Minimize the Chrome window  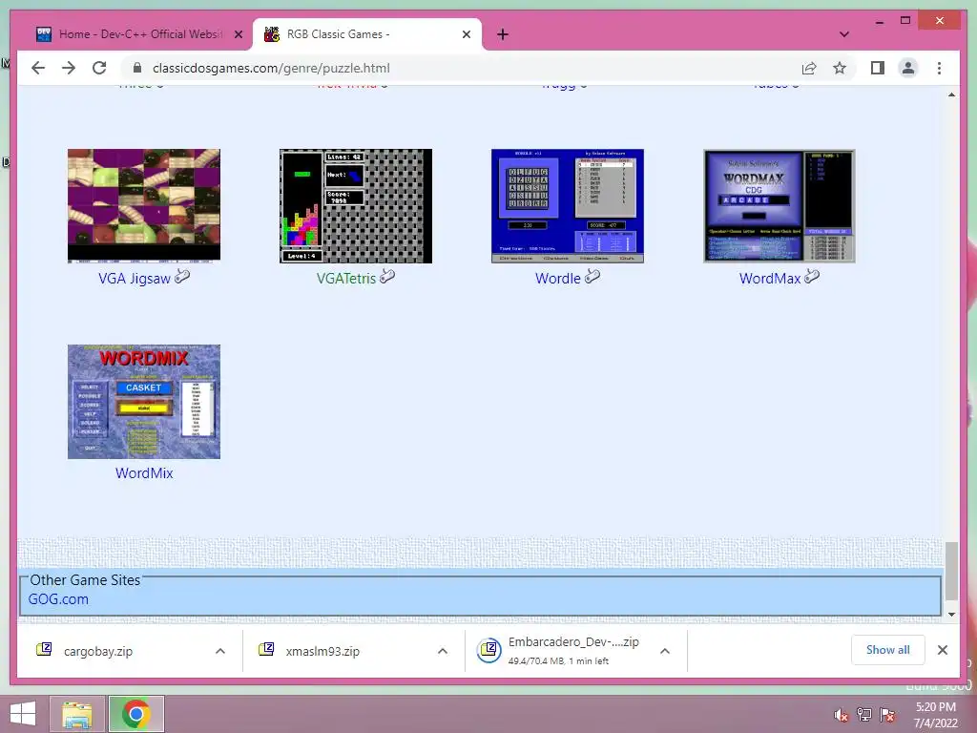(x=879, y=21)
